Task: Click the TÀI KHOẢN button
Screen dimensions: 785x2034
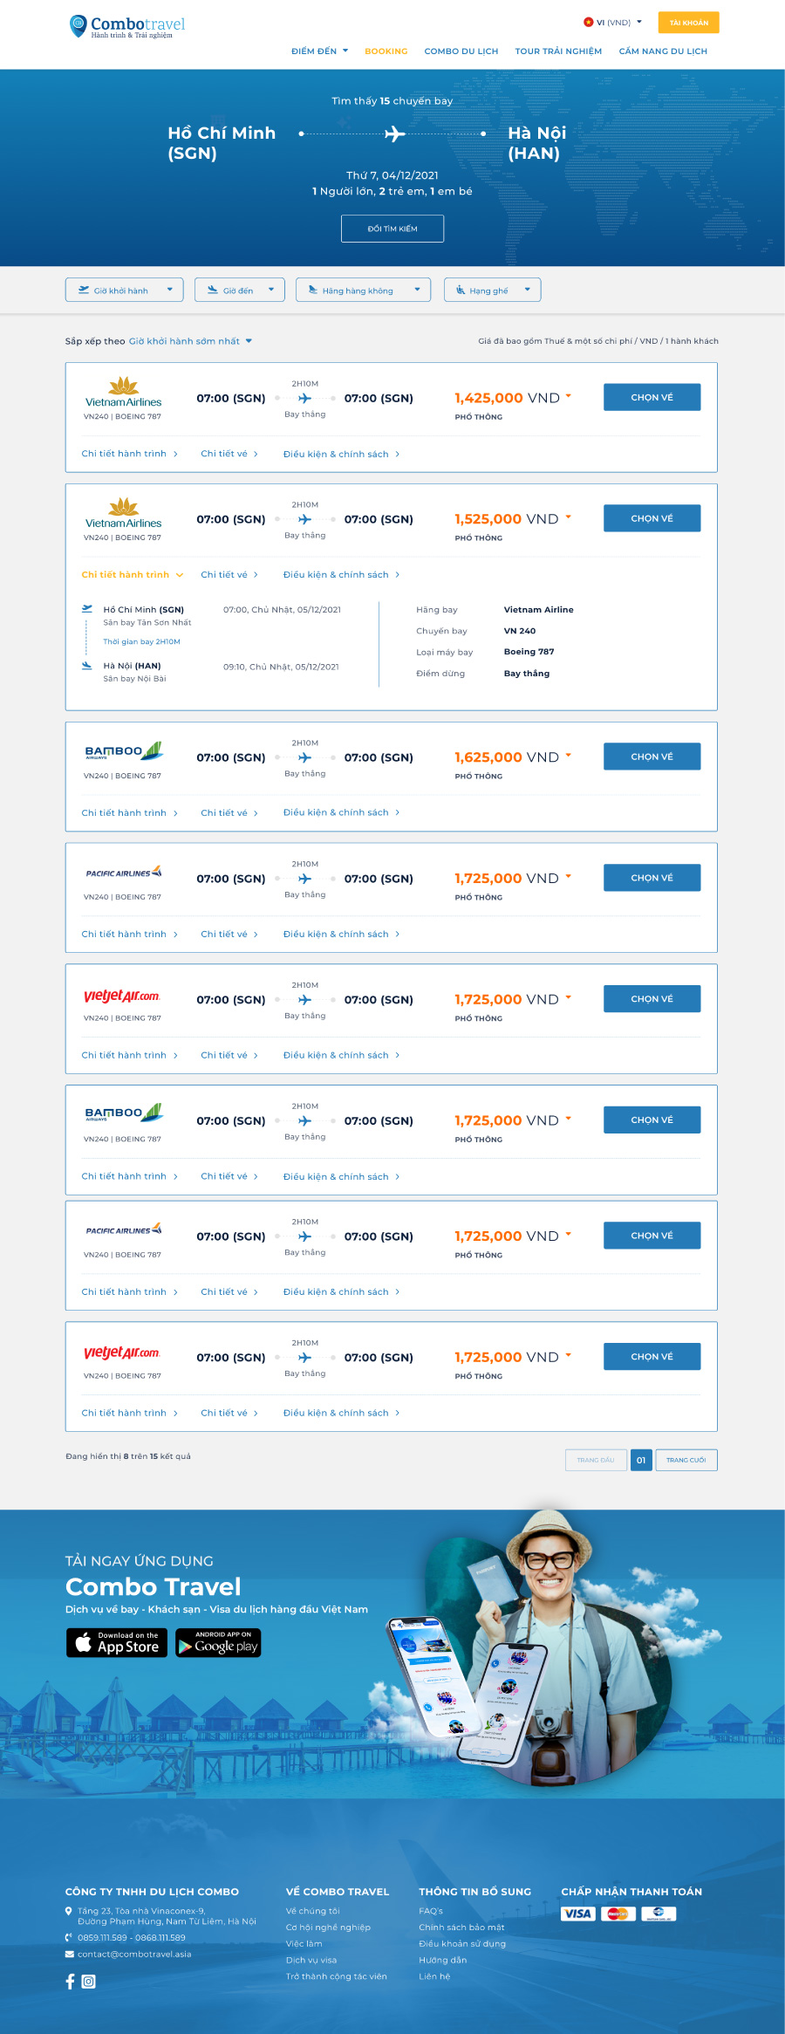Action: (688, 23)
